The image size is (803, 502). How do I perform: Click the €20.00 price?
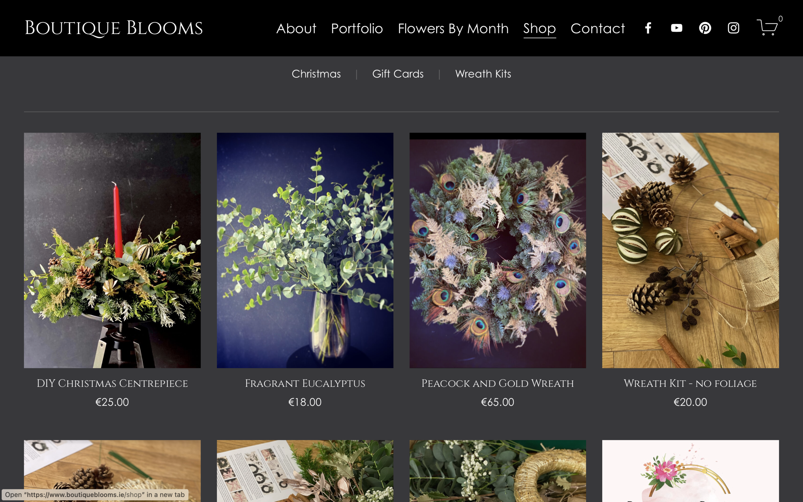point(690,402)
